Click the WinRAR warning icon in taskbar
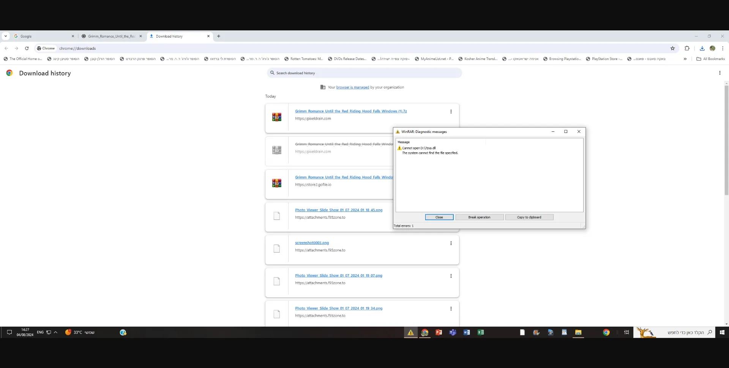729x368 pixels. 410,332
